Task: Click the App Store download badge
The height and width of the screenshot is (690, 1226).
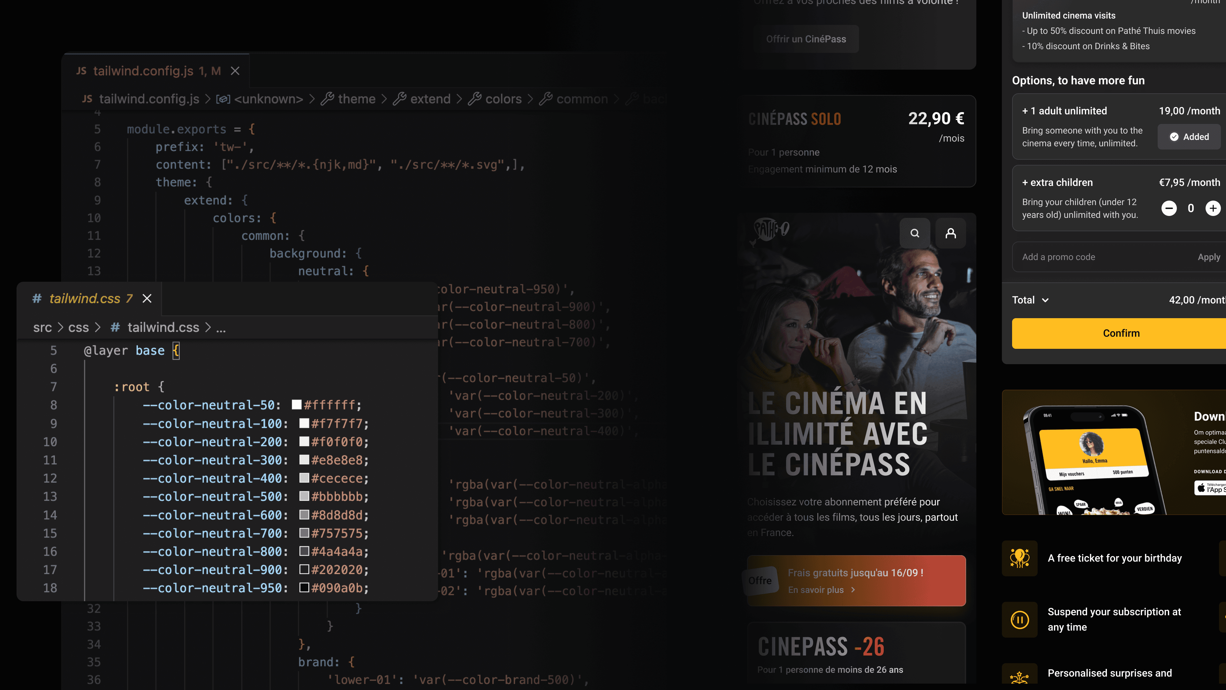Action: pos(1210,488)
